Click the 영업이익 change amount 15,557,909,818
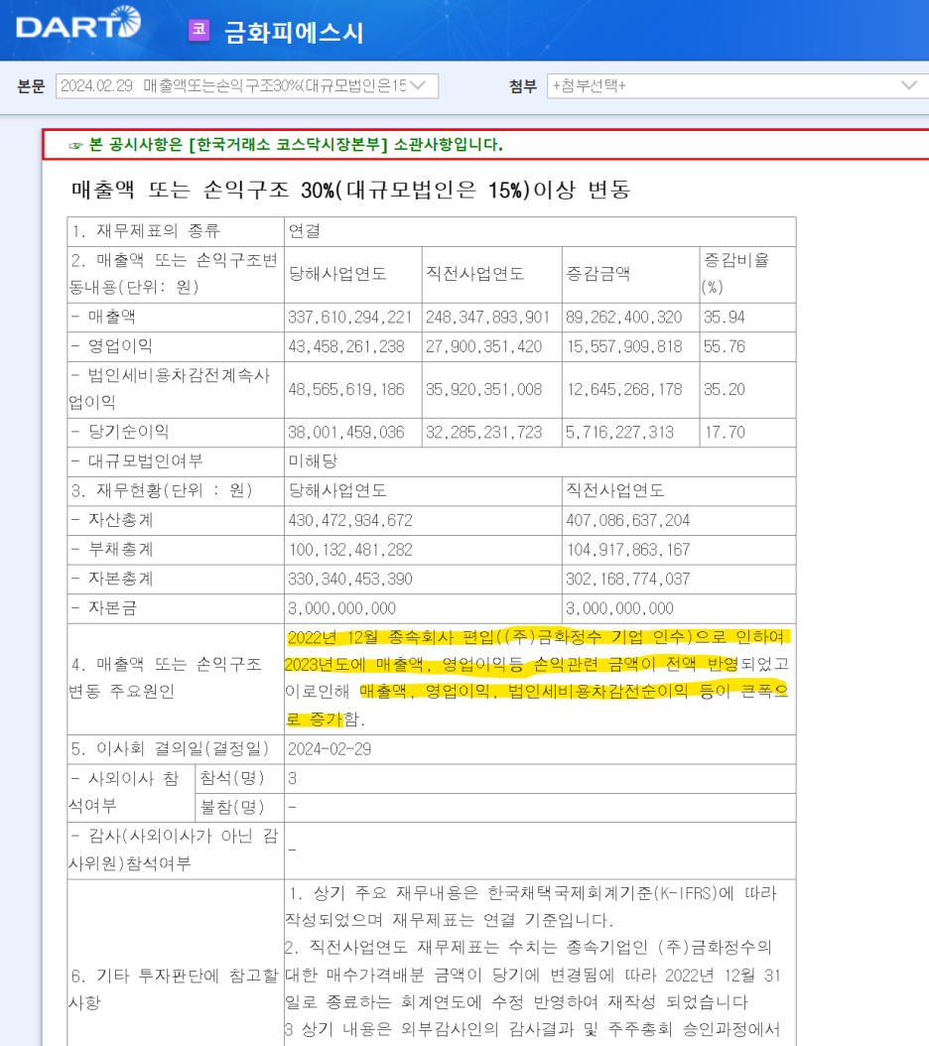 (x=624, y=347)
